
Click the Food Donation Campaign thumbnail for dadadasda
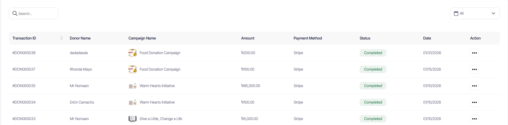point(133,53)
